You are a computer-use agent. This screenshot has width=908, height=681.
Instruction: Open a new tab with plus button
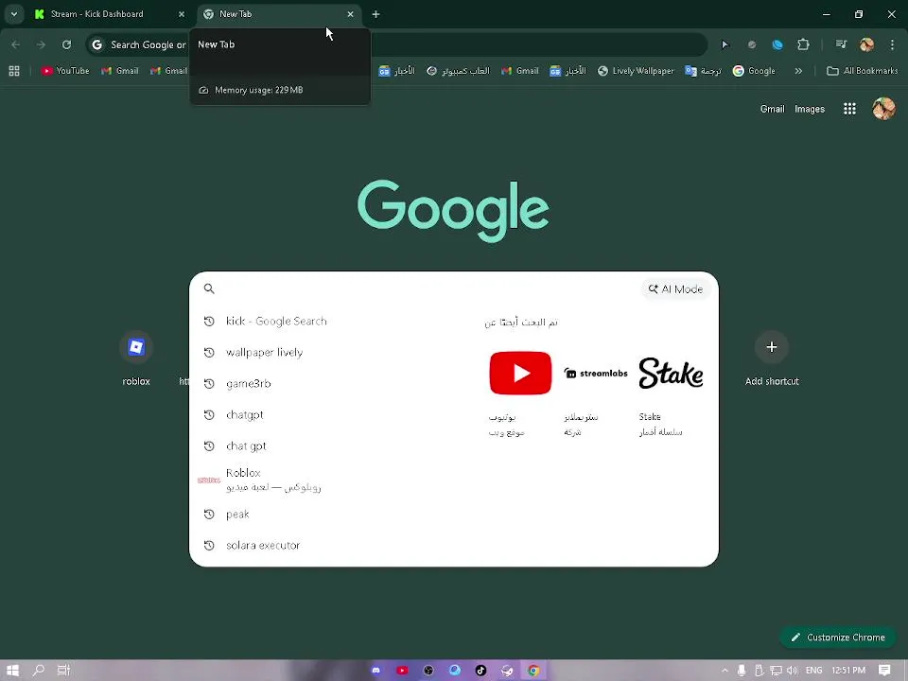click(x=375, y=14)
